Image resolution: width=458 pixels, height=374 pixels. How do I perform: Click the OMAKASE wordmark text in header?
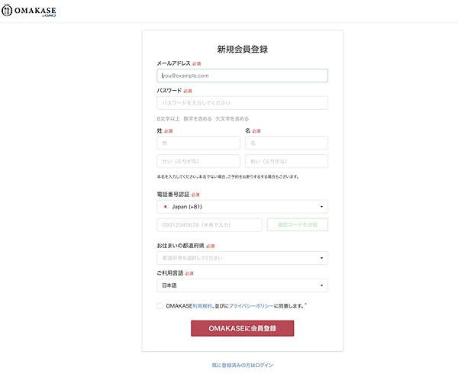click(x=35, y=11)
